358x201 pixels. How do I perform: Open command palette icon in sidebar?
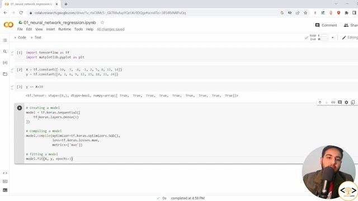pyautogui.click(x=5, y=181)
